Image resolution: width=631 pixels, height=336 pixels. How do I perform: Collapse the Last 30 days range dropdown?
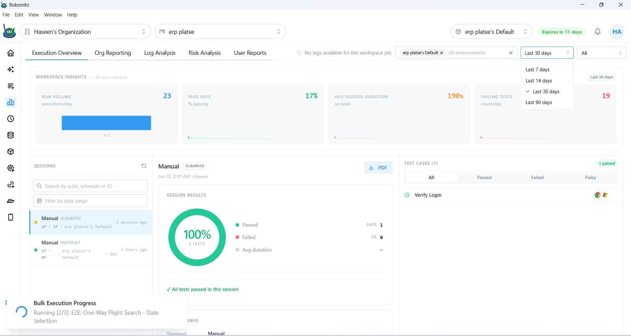(547, 53)
